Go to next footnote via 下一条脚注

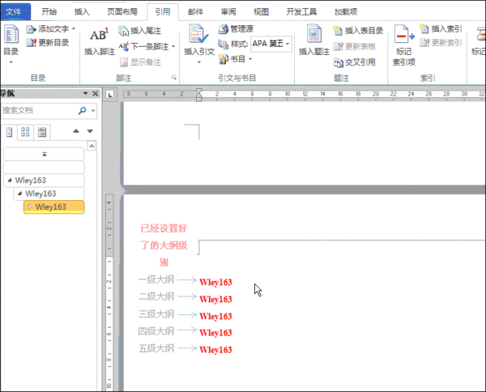point(143,46)
